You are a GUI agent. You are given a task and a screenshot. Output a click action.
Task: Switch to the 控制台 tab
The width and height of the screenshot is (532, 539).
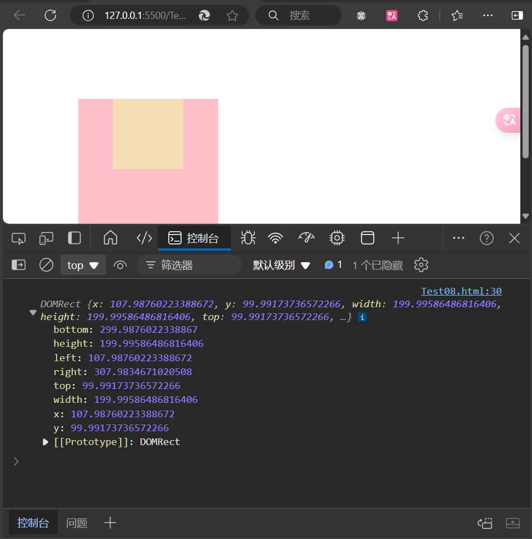tap(194, 238)
